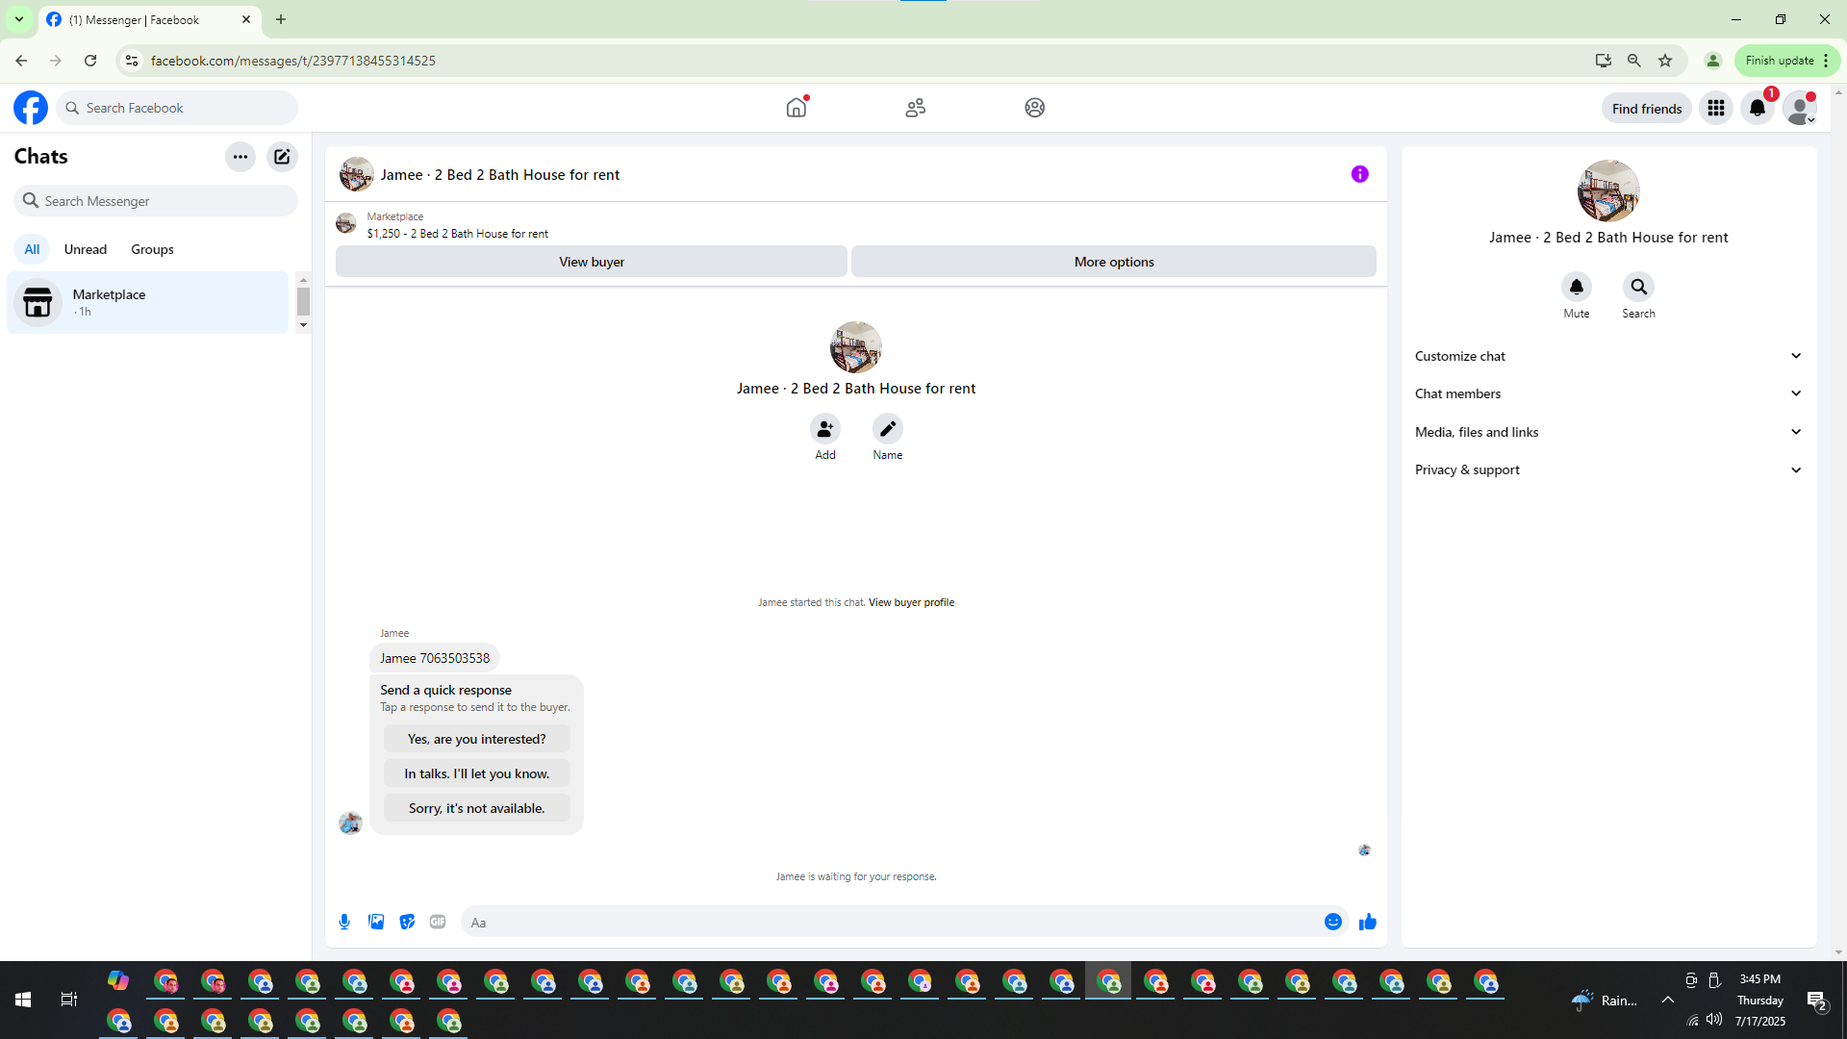Click the View buyer button
The image size is (1847, 1039).
click(591, 262)
